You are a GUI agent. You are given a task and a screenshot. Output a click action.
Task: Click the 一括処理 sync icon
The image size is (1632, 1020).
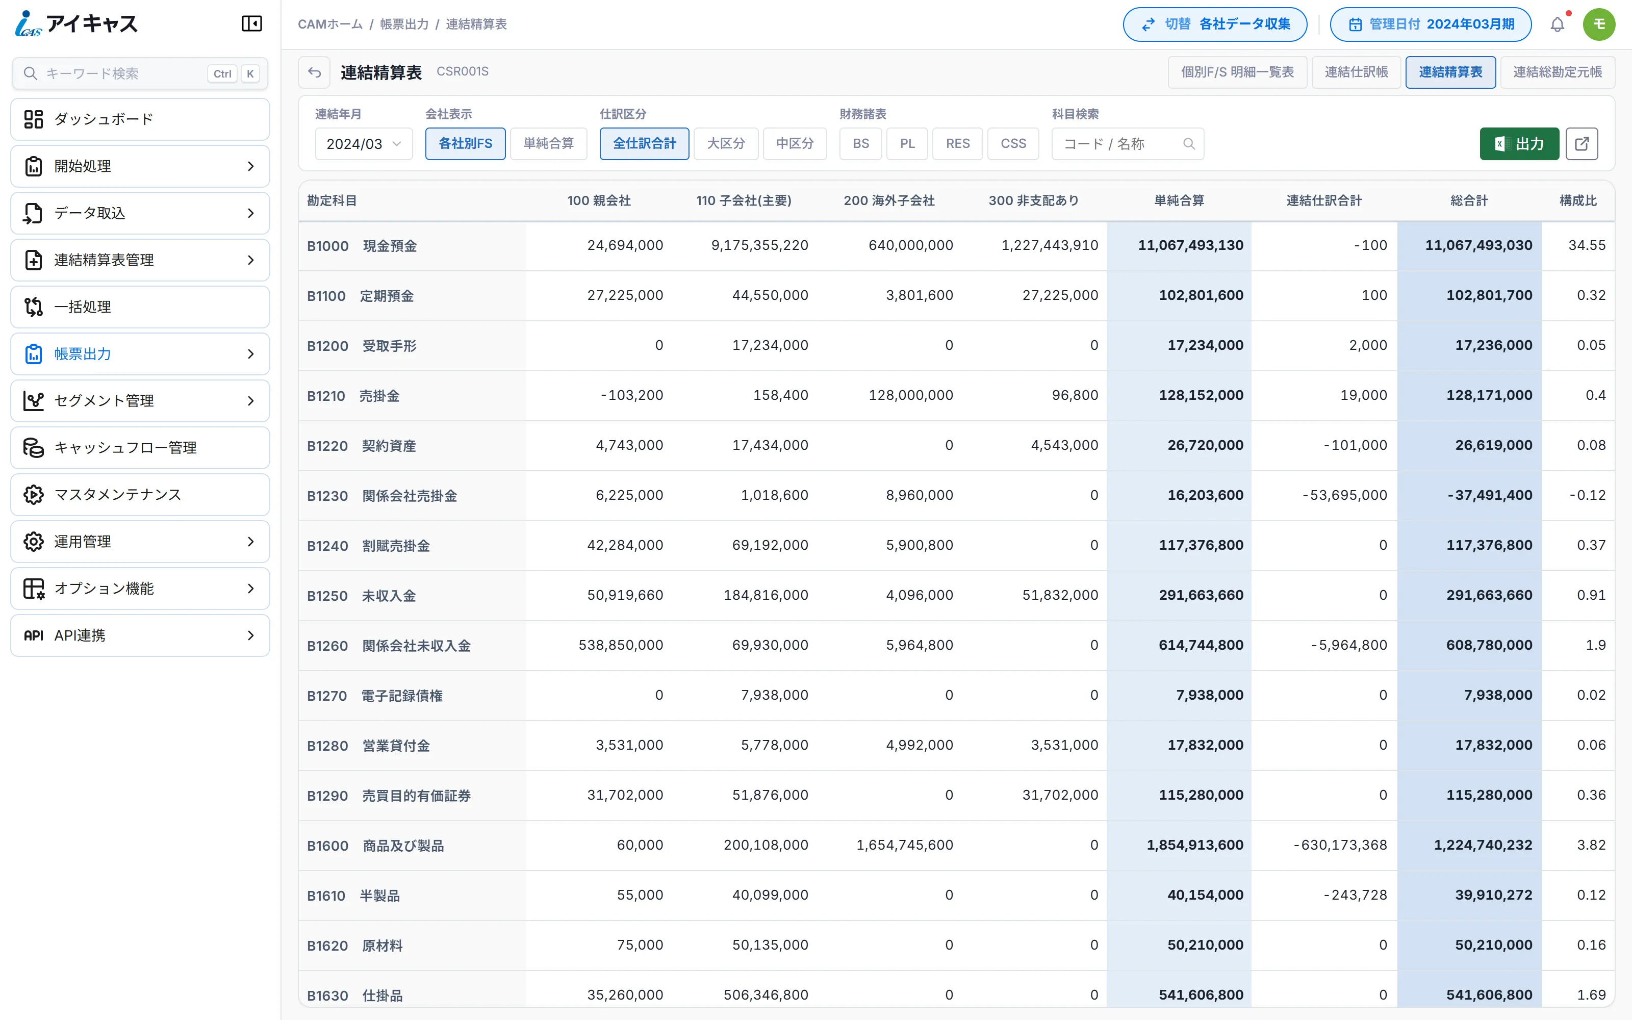[33, 307]
